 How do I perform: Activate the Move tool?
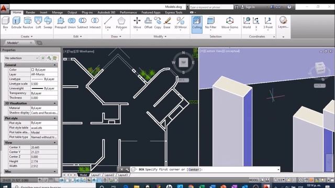[x=137, y=23]
